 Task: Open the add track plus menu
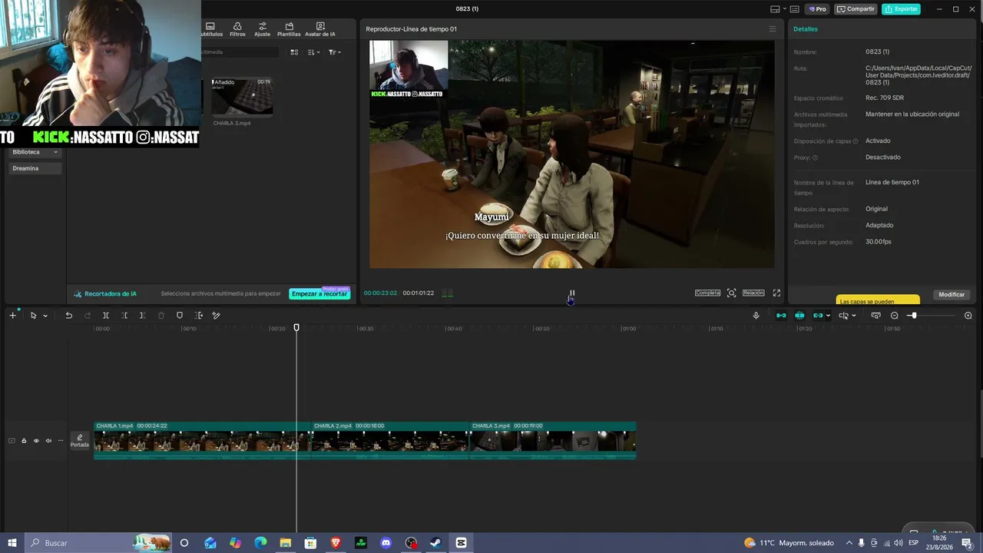coord(12,316)
